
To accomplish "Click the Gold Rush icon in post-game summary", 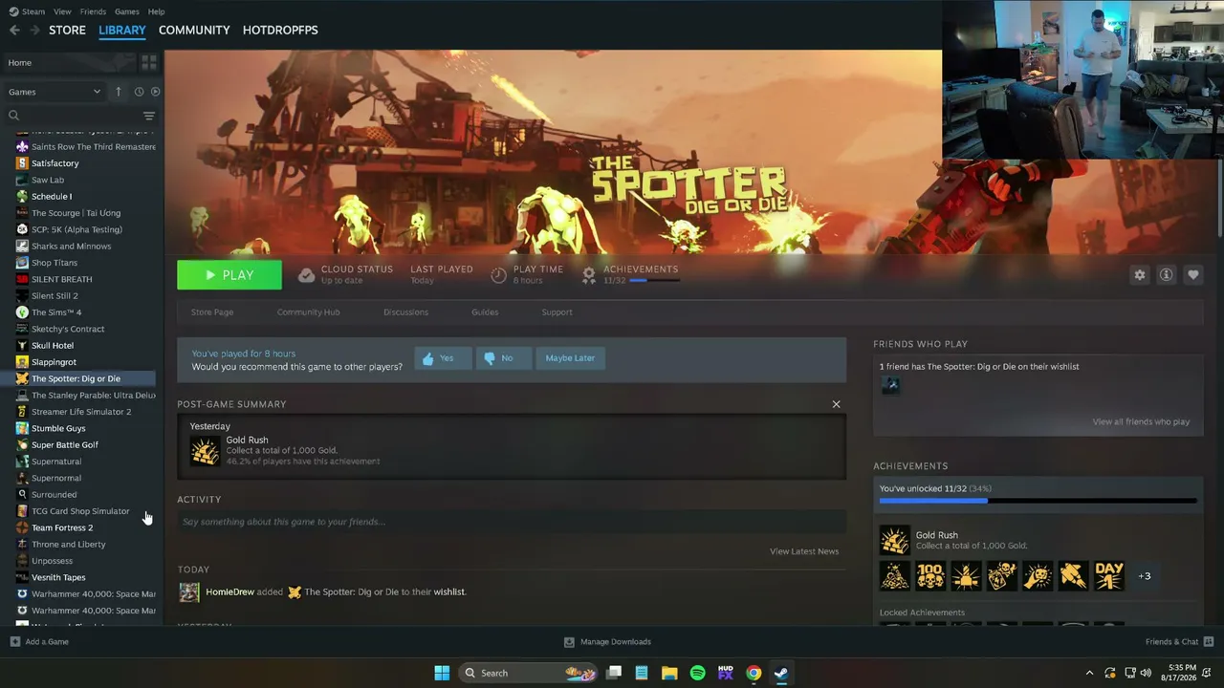I will click(205, 451).
